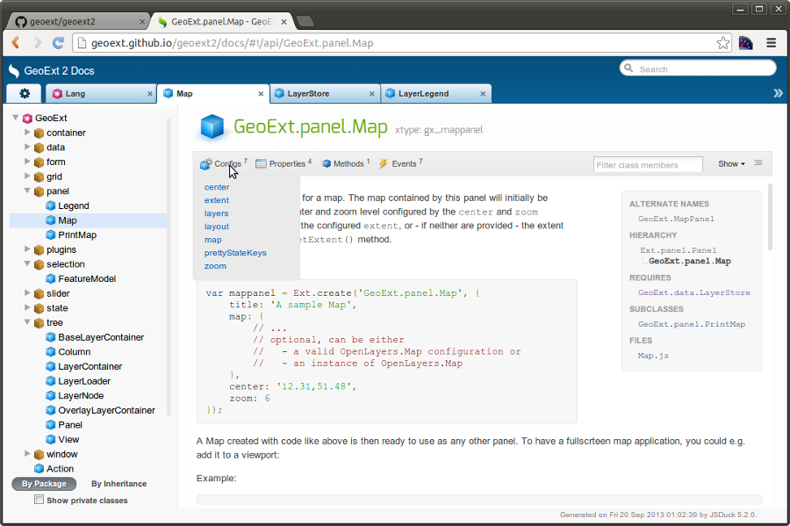Reload the page with refresh icon

(x=59, y=43)
